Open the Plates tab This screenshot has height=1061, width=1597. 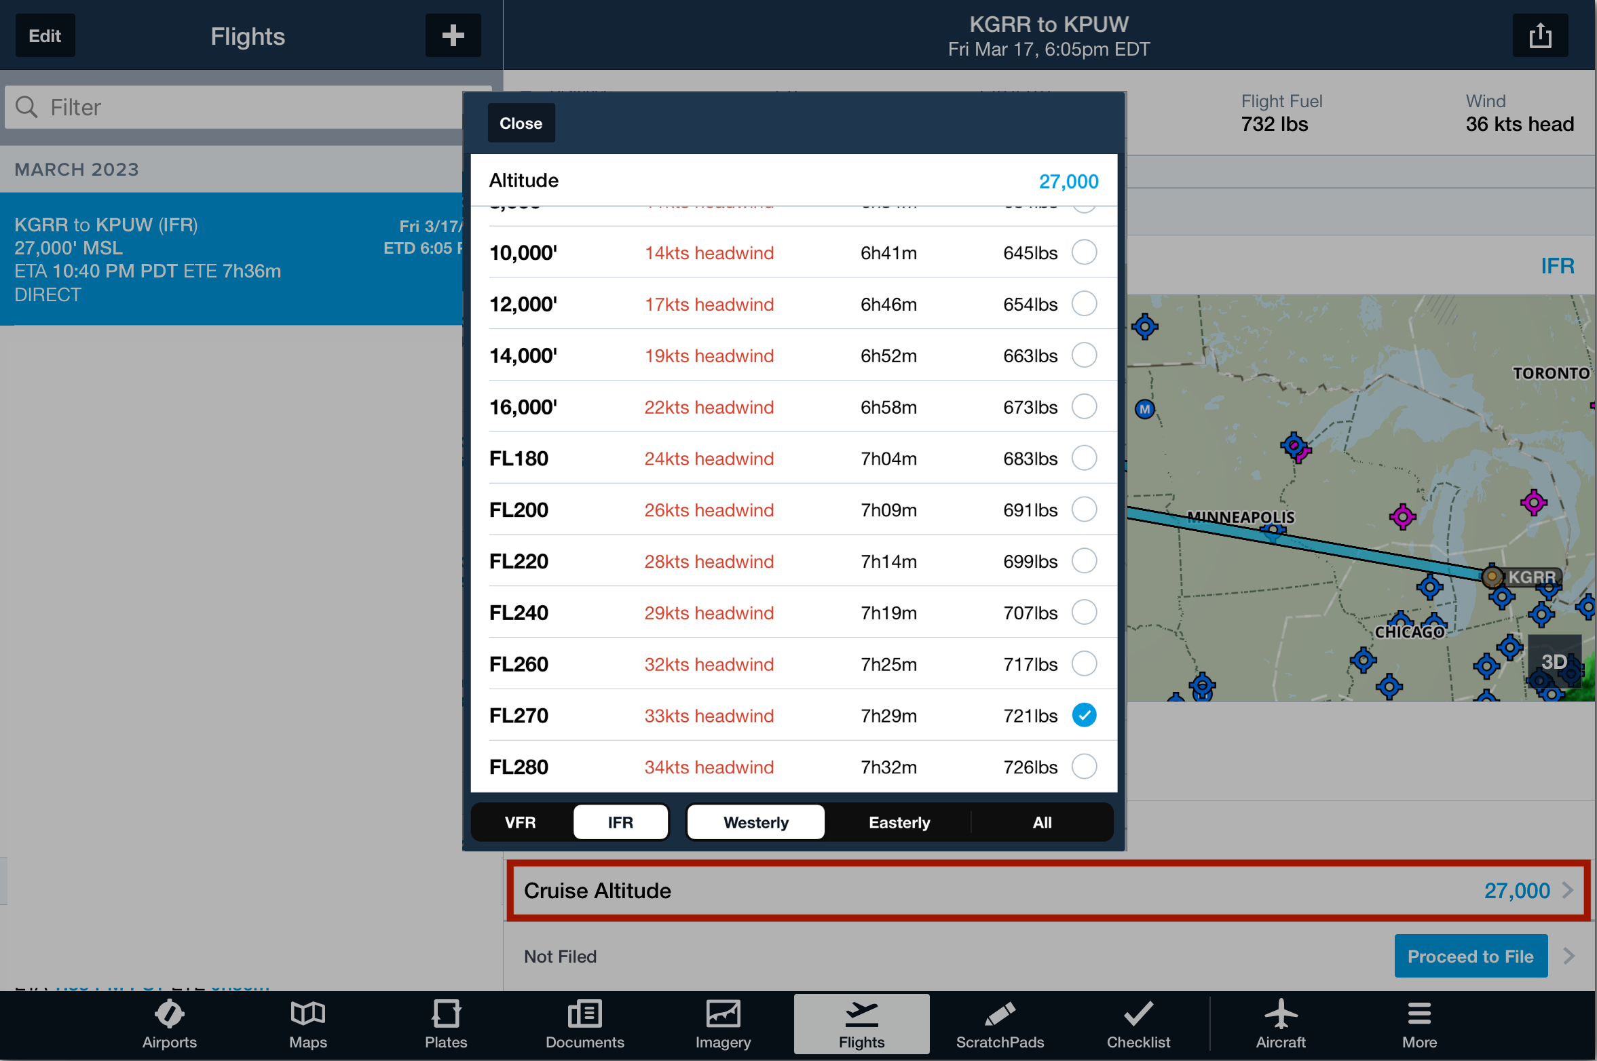point(446,1024)
